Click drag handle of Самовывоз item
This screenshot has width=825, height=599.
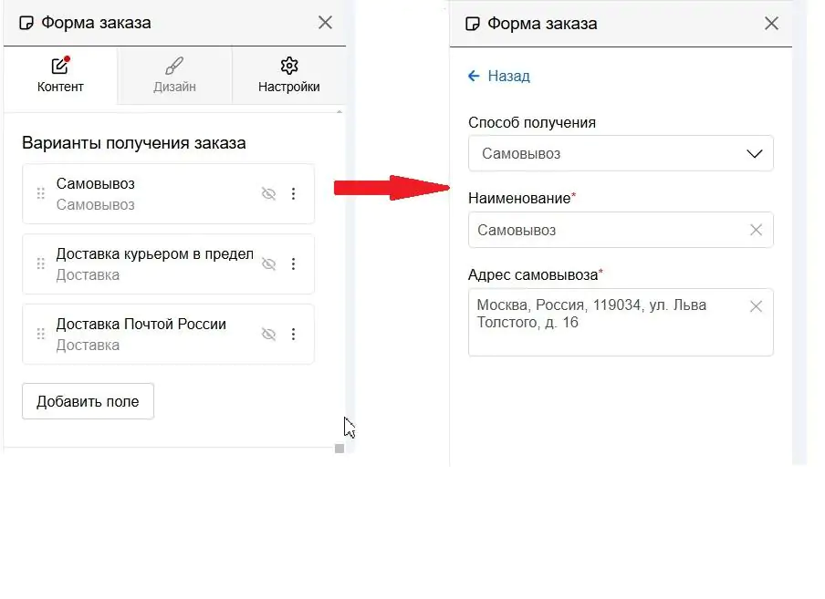[x=40, y=194]
